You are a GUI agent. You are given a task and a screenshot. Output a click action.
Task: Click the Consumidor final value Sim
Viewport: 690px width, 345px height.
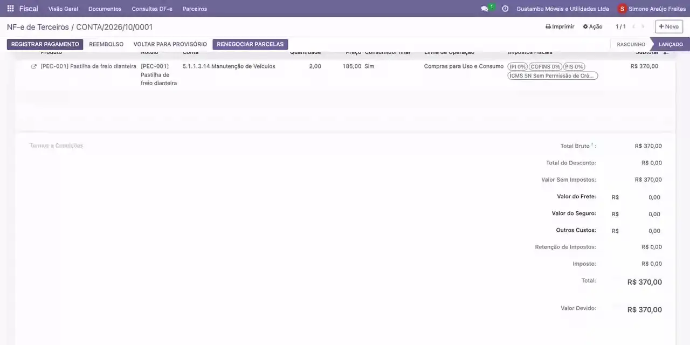click(369, 66)
